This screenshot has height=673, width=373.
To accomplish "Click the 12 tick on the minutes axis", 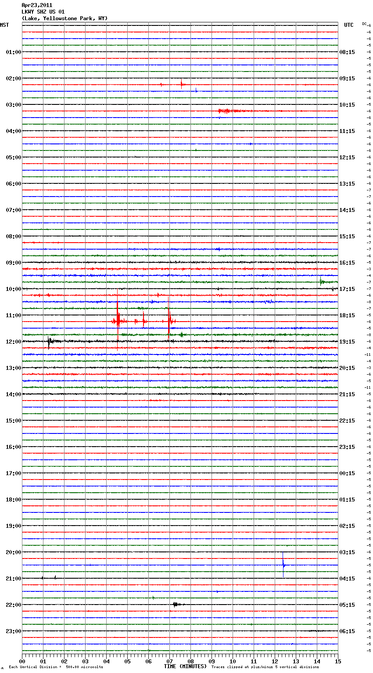I will pos(275,661).
